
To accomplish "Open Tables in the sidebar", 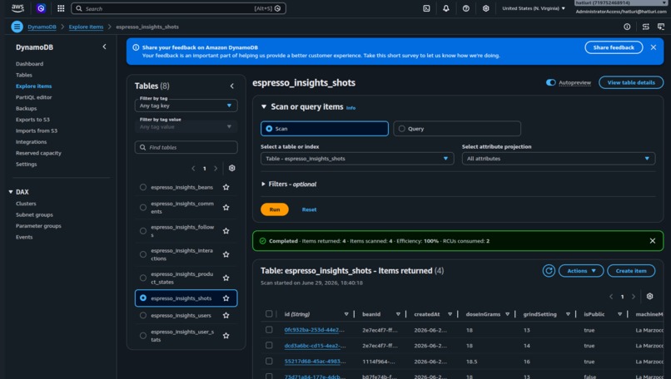I will coord(24,75).
